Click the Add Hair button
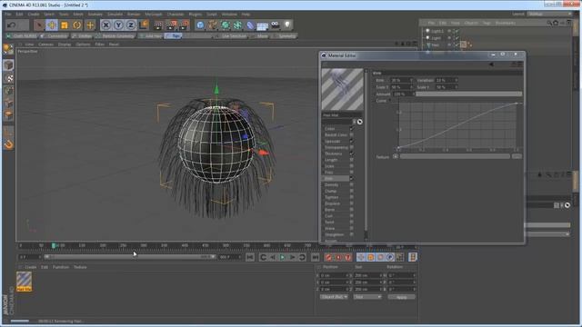 point(151,36)
